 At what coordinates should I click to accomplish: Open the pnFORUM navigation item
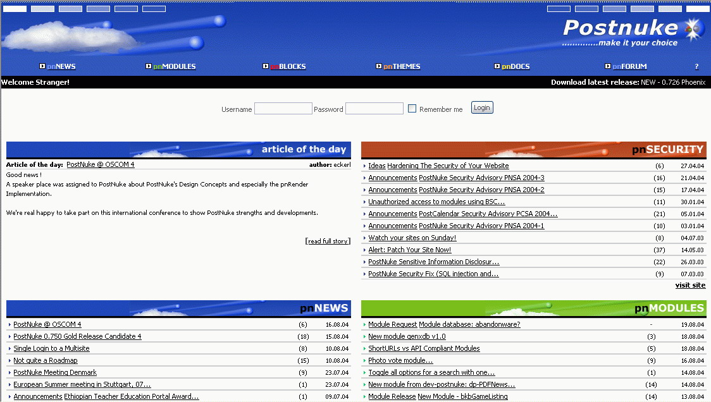coord(629,66)
